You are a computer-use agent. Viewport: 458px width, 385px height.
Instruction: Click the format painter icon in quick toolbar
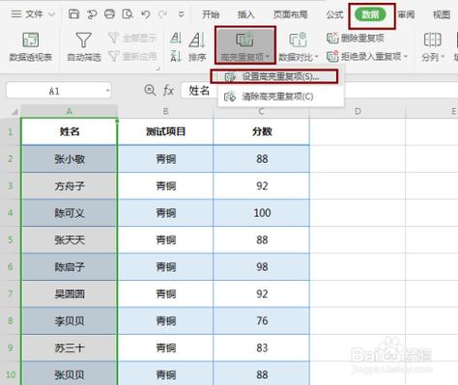pyautogui.click(x=92, y=14)
